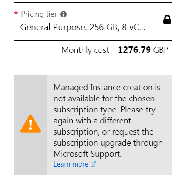Click the Pricing tier label
The height and width of the screenshot is (178, 176).
[x=39, y=14]
